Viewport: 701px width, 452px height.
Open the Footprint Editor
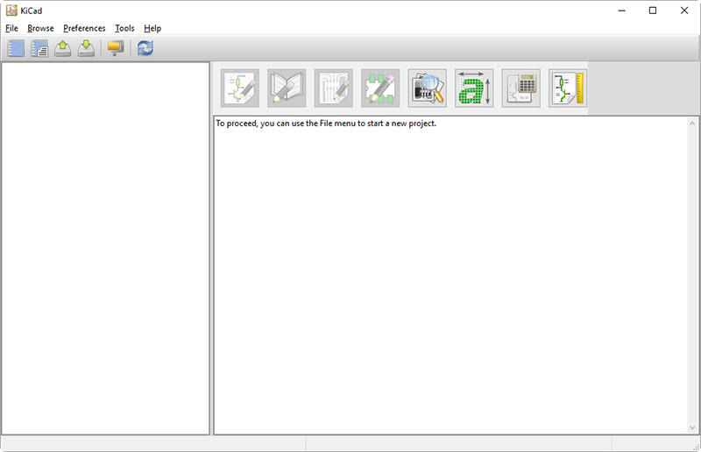[380, 88]
